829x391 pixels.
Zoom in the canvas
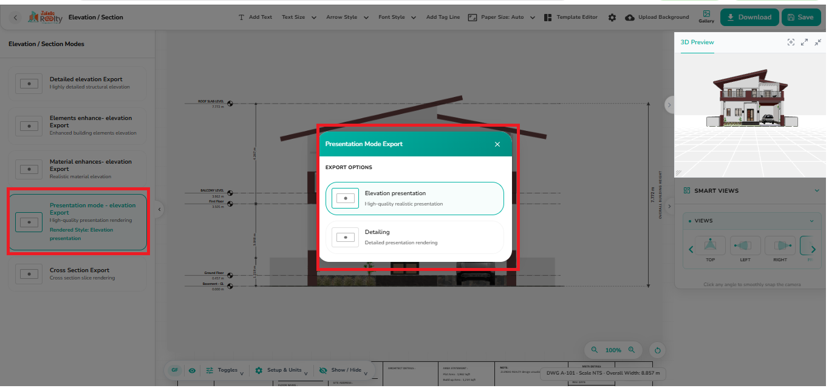click(632, 350)
